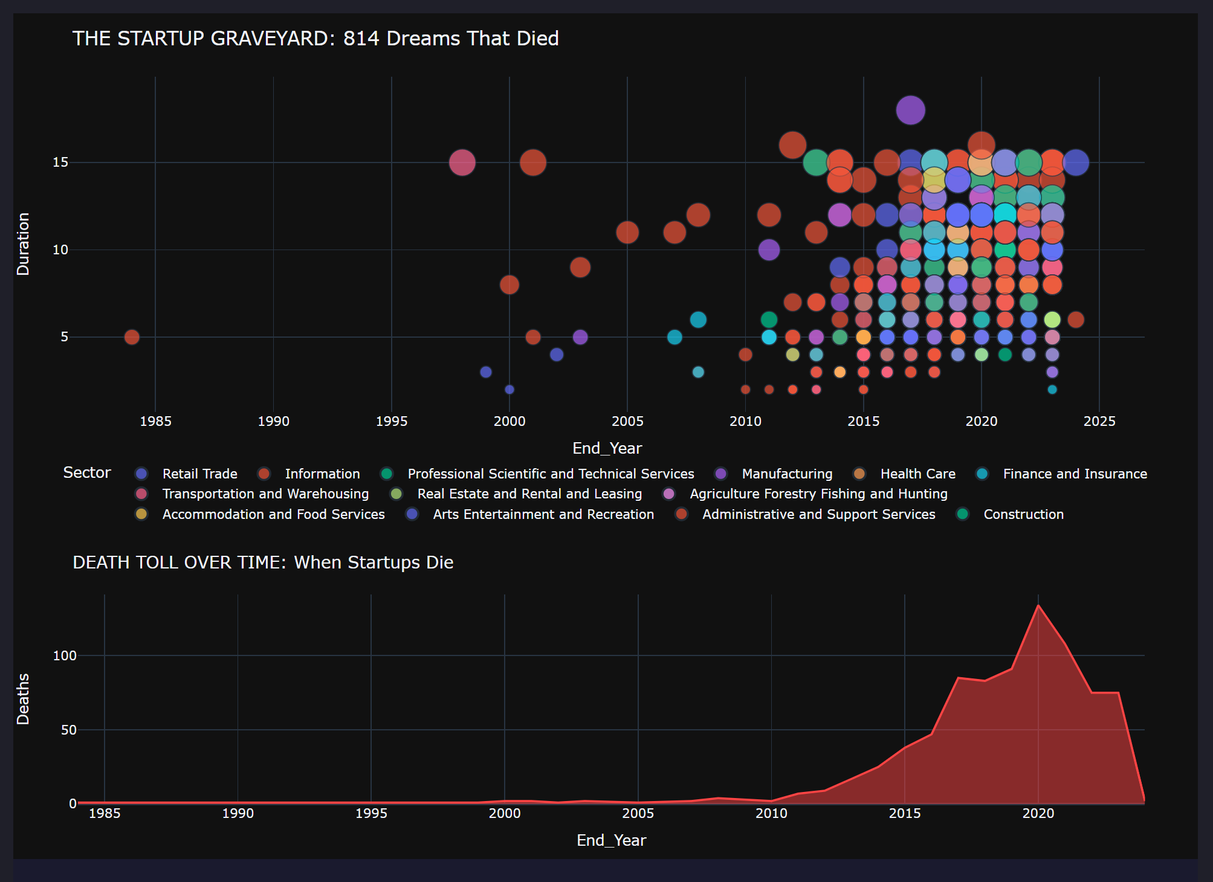
Task: Click the 2020 peak on Deaths chart
Action: 1038,606
